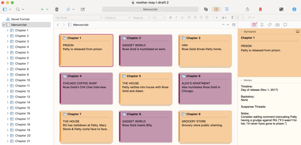The image size is (301, 145).
Task: Open dropdown arrow next to View icon
Action: coord(10,9)
